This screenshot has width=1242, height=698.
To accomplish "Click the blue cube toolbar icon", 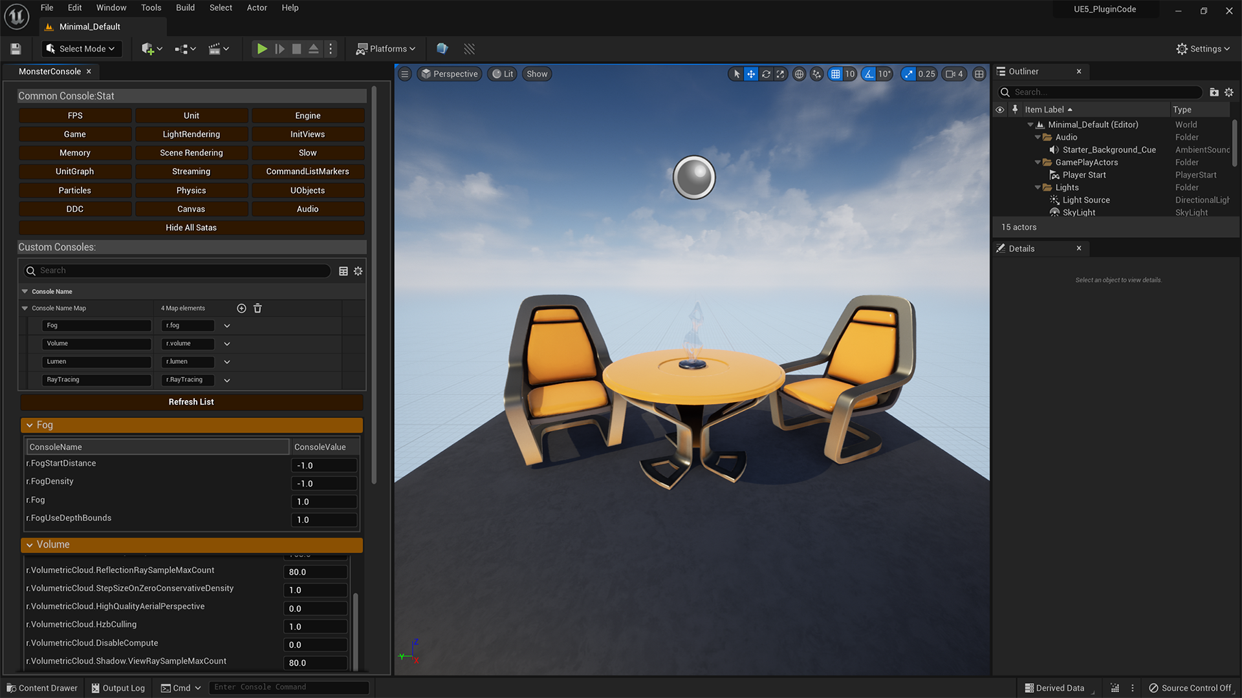I will (x=442, y=48).
